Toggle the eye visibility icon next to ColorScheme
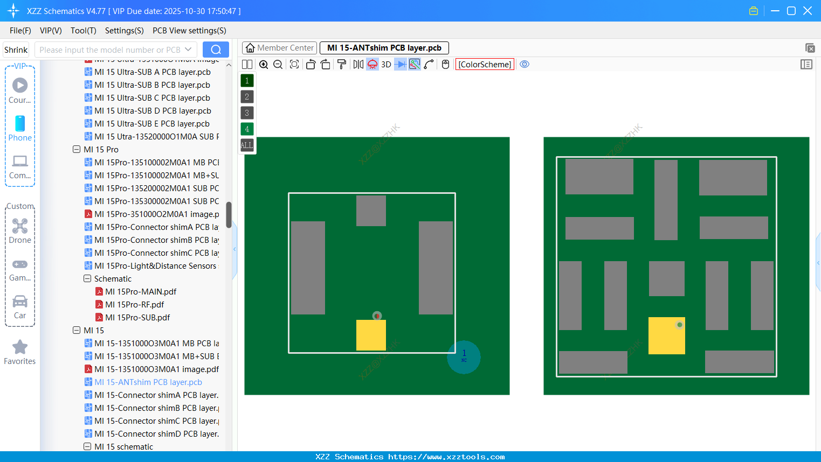Image resolution: width=821 pixels, height=462 pixels. click(525, 64)
